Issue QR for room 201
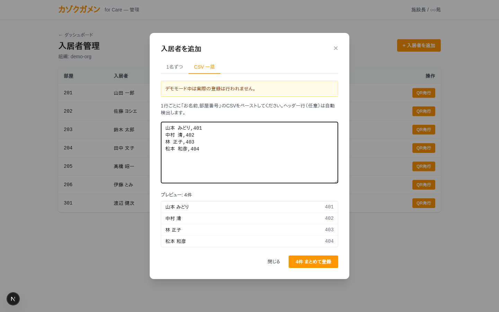Viewport: 499px width, 312px height. pos(424,93)
